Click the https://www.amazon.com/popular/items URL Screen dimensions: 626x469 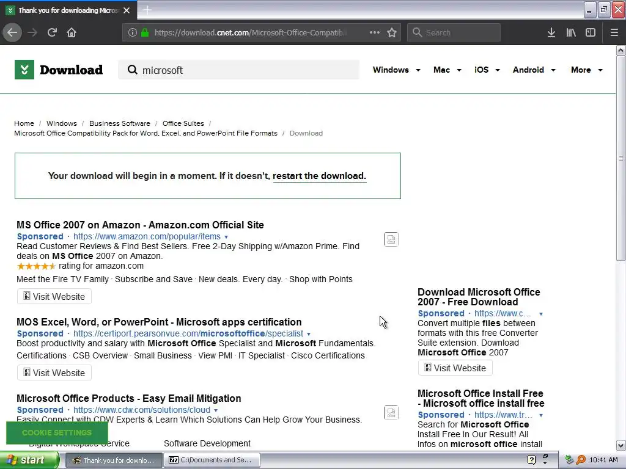[x=147, y=236]
